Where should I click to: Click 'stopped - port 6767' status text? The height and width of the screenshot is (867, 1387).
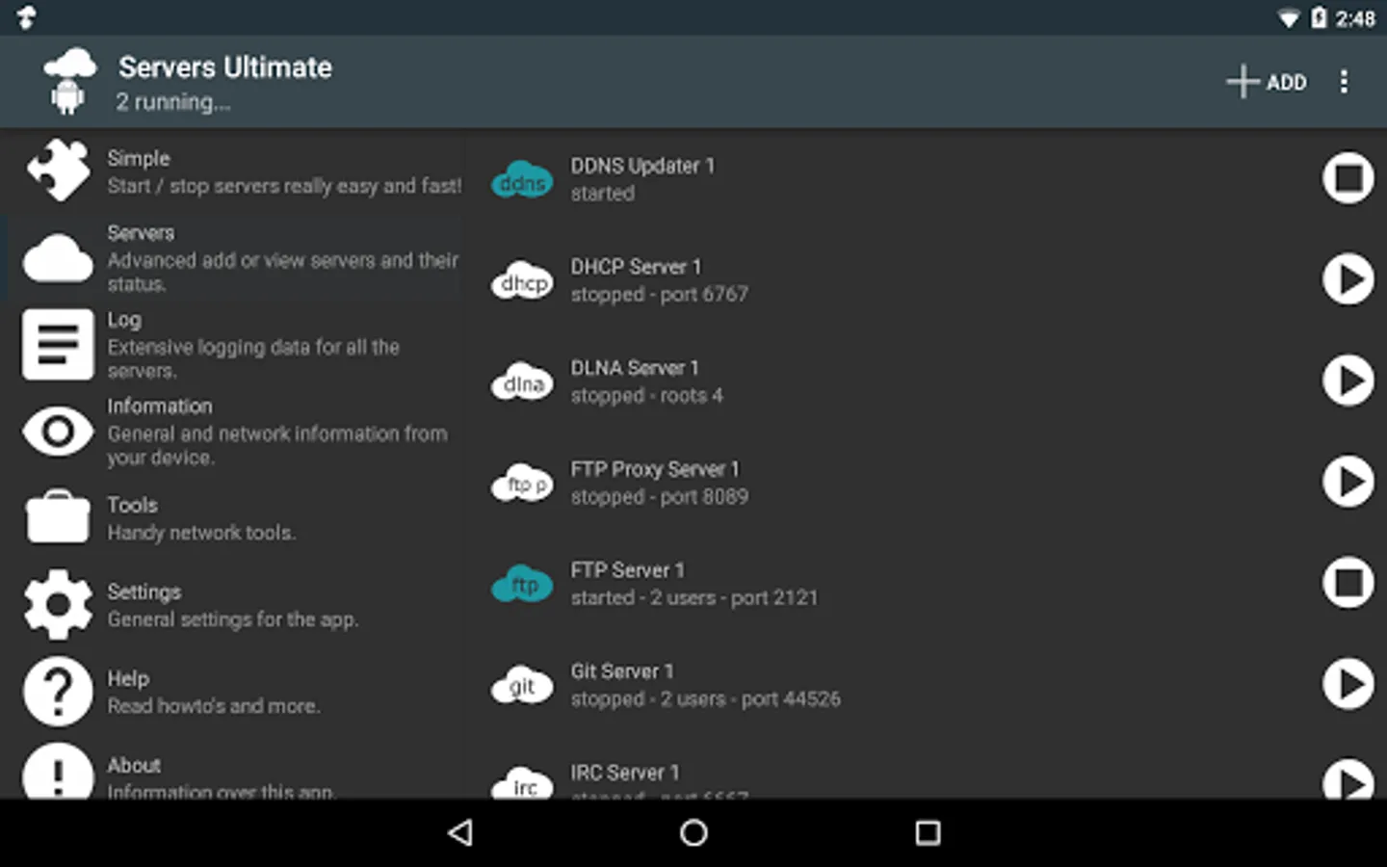[x=660, y=294]
